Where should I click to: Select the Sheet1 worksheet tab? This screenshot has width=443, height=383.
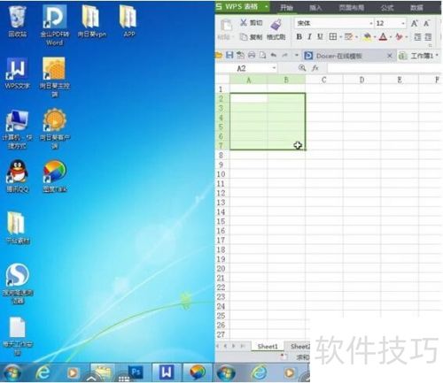tap(268, 347)
